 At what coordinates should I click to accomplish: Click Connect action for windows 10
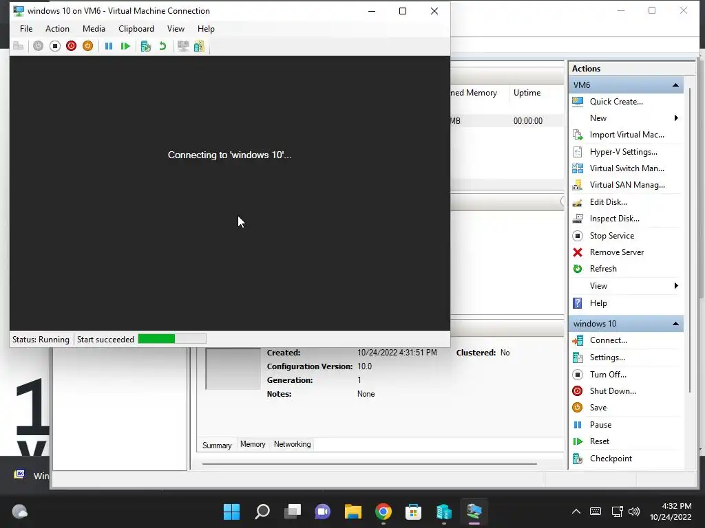point(609,340)
